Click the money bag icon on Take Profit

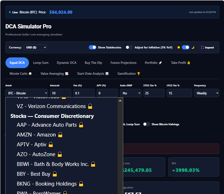tap(189, 63)
